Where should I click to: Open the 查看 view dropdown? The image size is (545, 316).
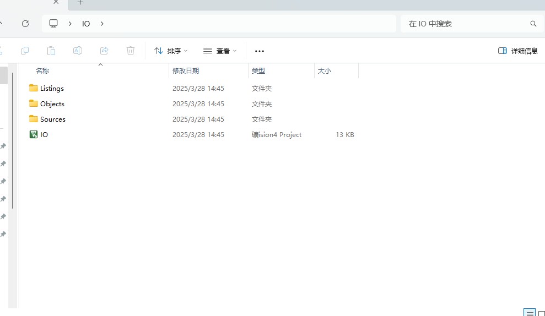point(220,51)
